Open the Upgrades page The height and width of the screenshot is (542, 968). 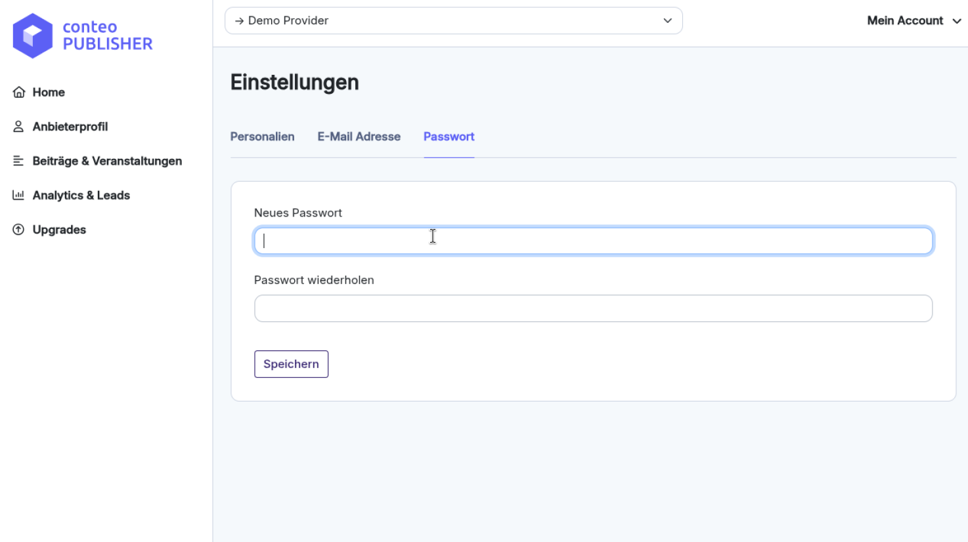(x=59, y=230)
